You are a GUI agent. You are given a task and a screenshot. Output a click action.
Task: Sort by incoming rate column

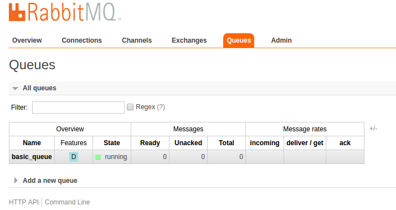(x=265, y=143)
